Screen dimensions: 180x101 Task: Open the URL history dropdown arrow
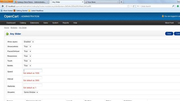[131, 6]
